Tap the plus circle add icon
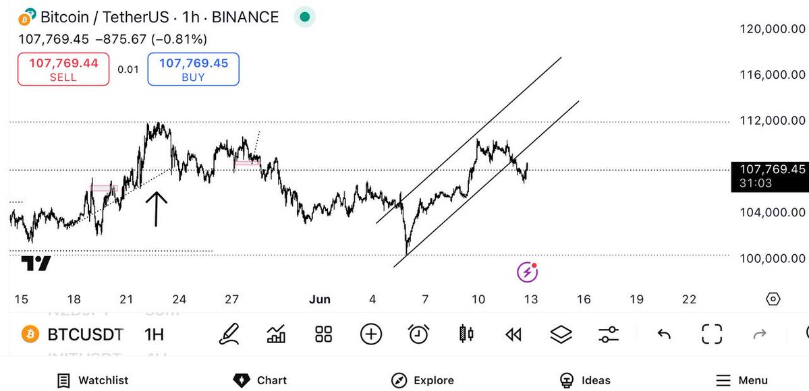This screenshot has height=391, width=809. pyautogui.click(x=371, y=334)
